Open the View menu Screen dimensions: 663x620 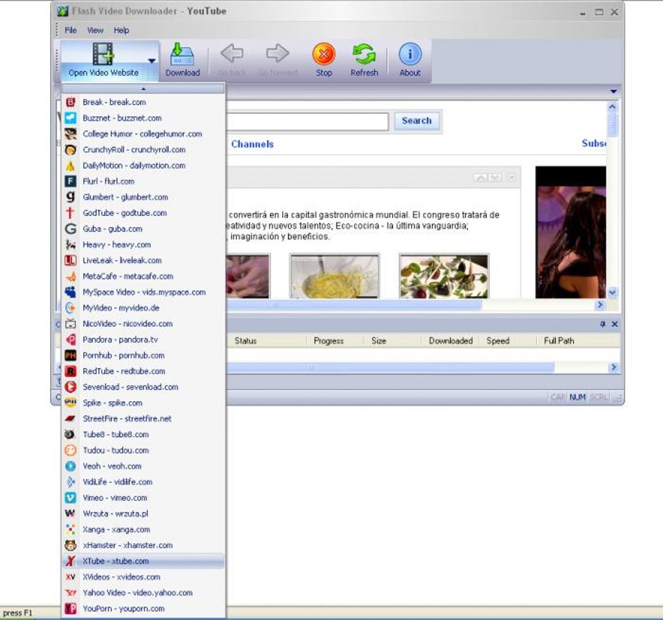(95, 31)
